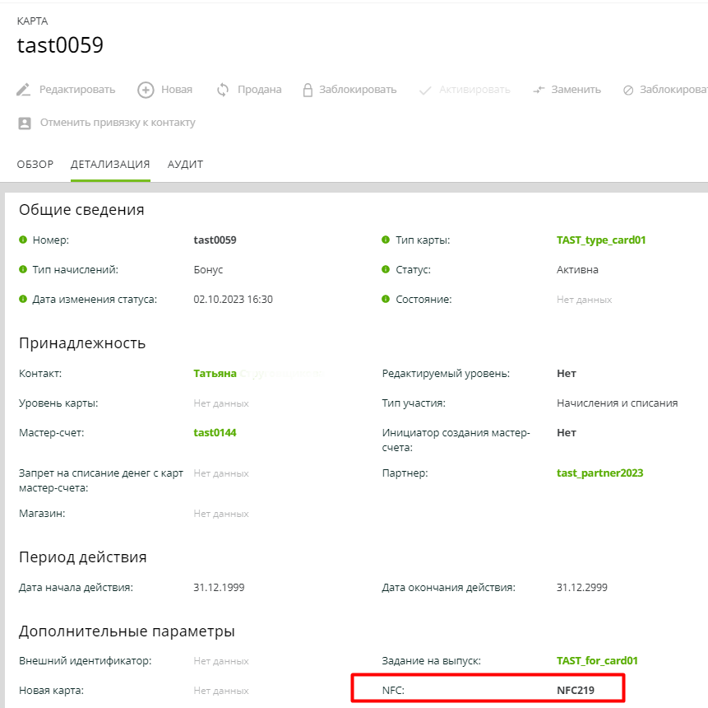Click the green info dot beside Тип начислений
The width and height of the screenshot is (708, 708).
(23, 270)
